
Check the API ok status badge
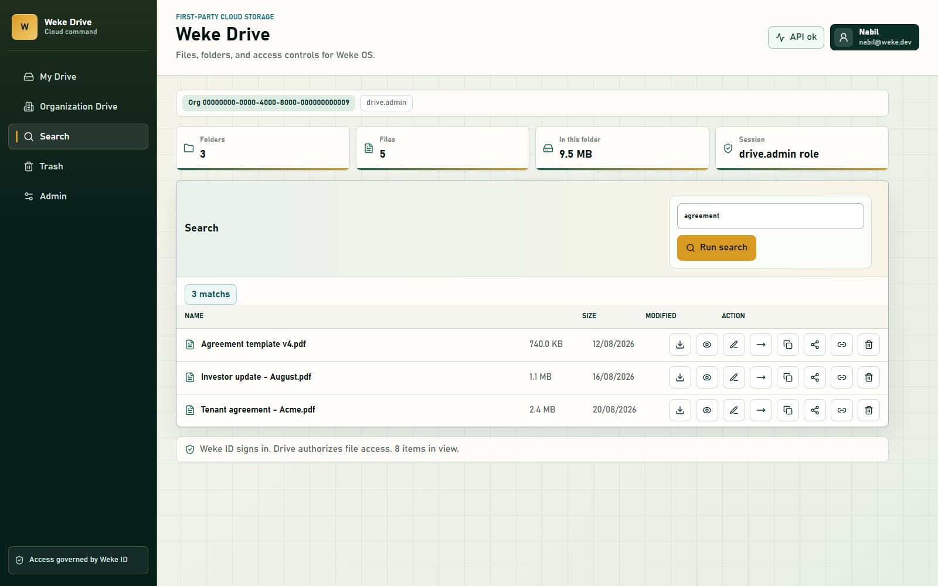coord(796,37)
